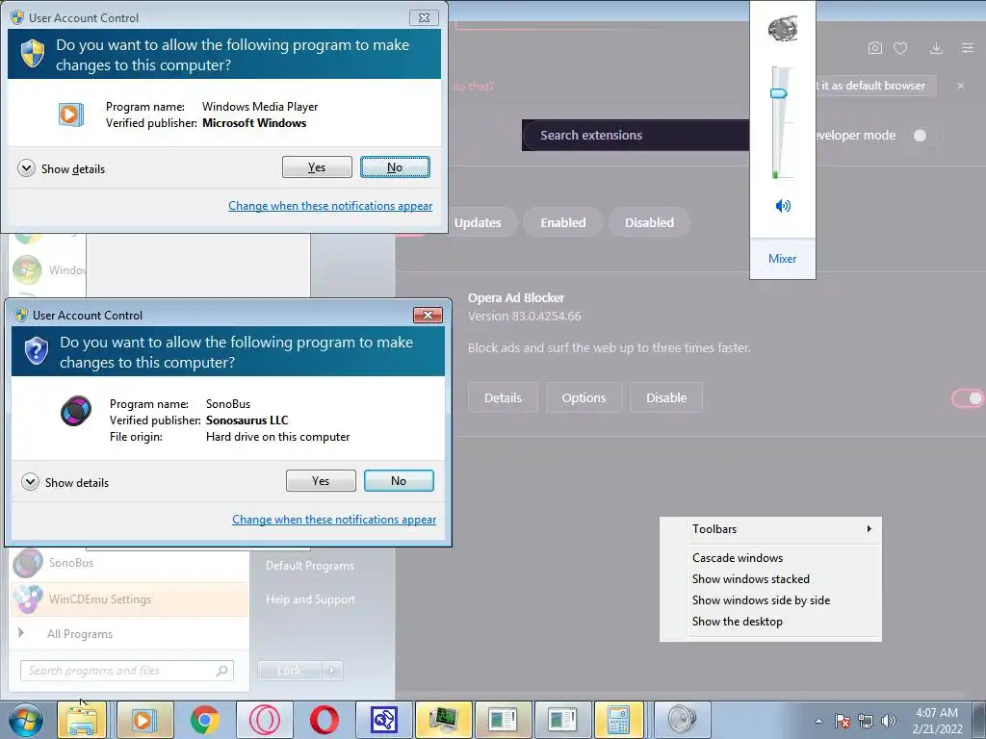The width and height of the screenshot is (986, 739).
Task: Open the blue wrench tool taskbar icon
Action: point(383,720)
